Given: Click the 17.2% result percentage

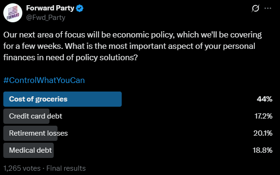Looking at the screenshot, I should pos(263,116).
